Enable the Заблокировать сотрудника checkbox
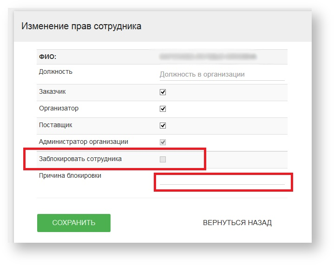Image resolution: width=334 pixels, height=265 pixels. (163, 159)
